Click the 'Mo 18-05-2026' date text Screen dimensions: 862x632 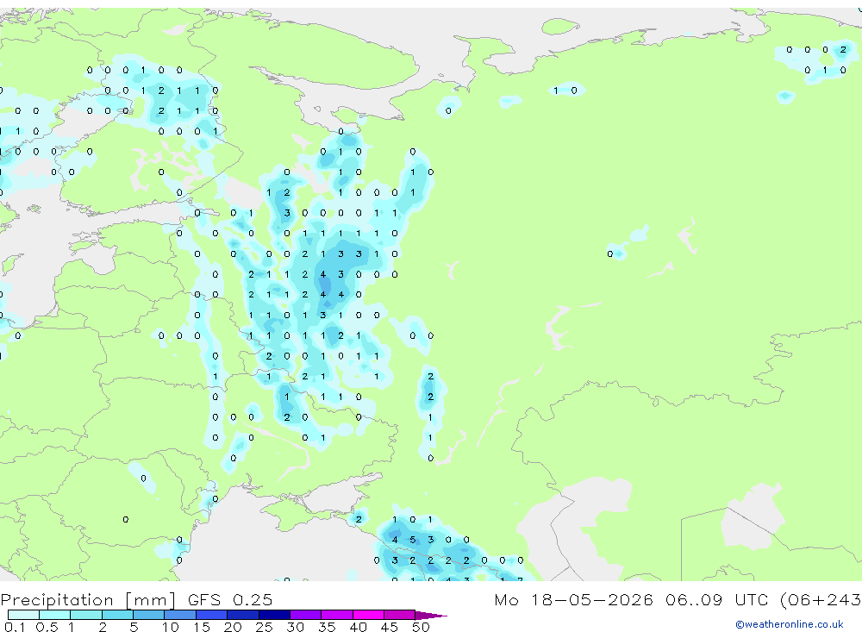573,600
